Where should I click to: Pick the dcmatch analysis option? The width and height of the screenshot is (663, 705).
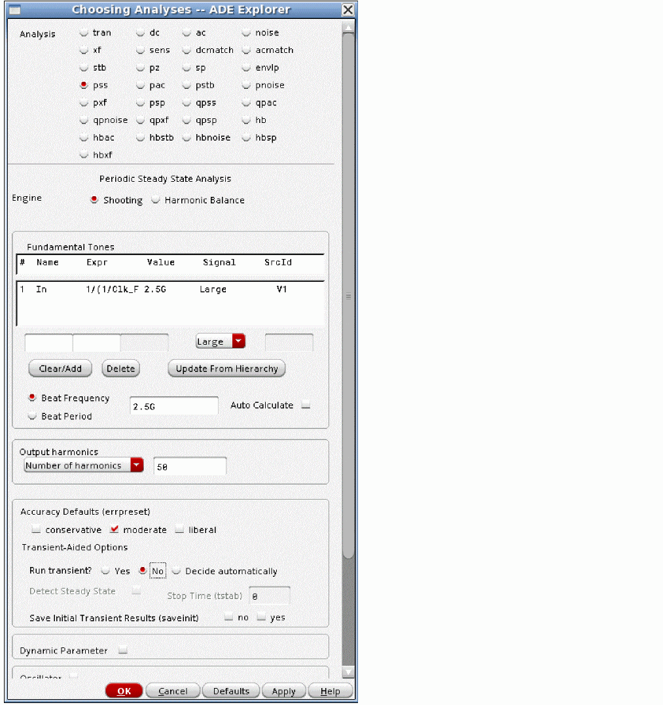187,50
